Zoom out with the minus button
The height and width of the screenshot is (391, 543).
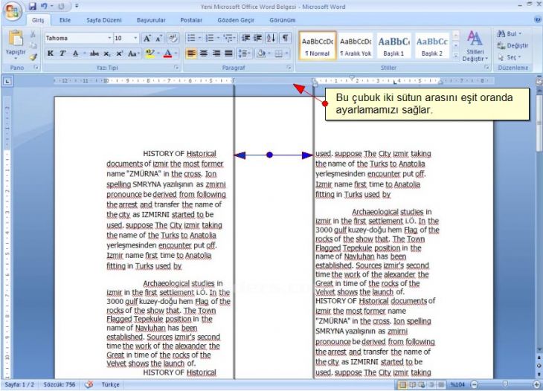pos(475,384)
